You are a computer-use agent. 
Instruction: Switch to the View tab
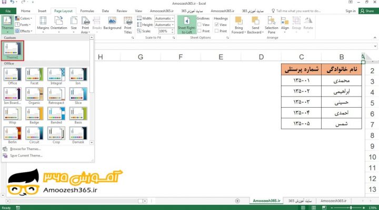(x=138, y=11)
